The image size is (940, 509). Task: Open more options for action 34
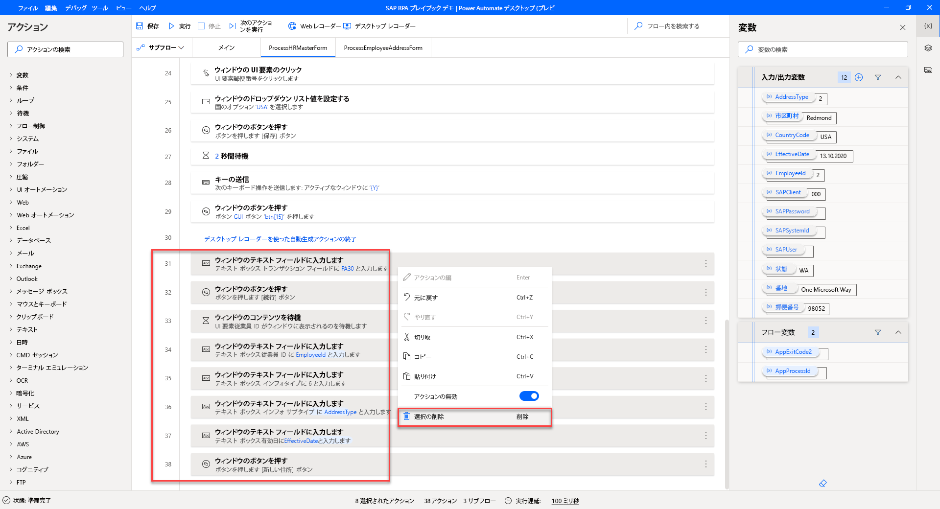pyautogui.click(x=705, y=349)
